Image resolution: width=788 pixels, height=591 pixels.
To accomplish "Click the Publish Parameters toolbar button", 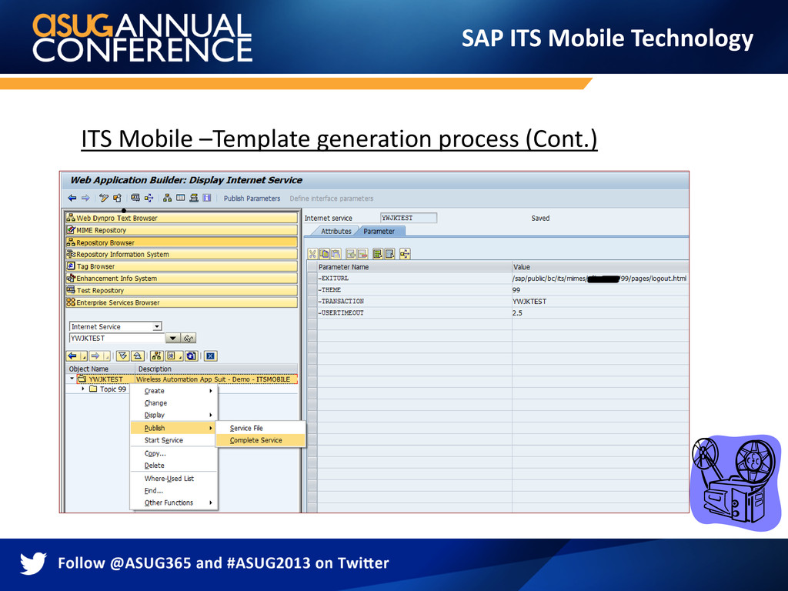I will coord(252,199).
